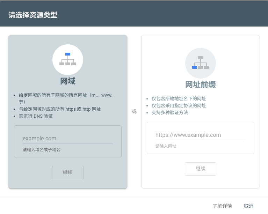The image size is (268, 214).
Task: Select the 网域 hierarchy icon
Action: [68, 60]
